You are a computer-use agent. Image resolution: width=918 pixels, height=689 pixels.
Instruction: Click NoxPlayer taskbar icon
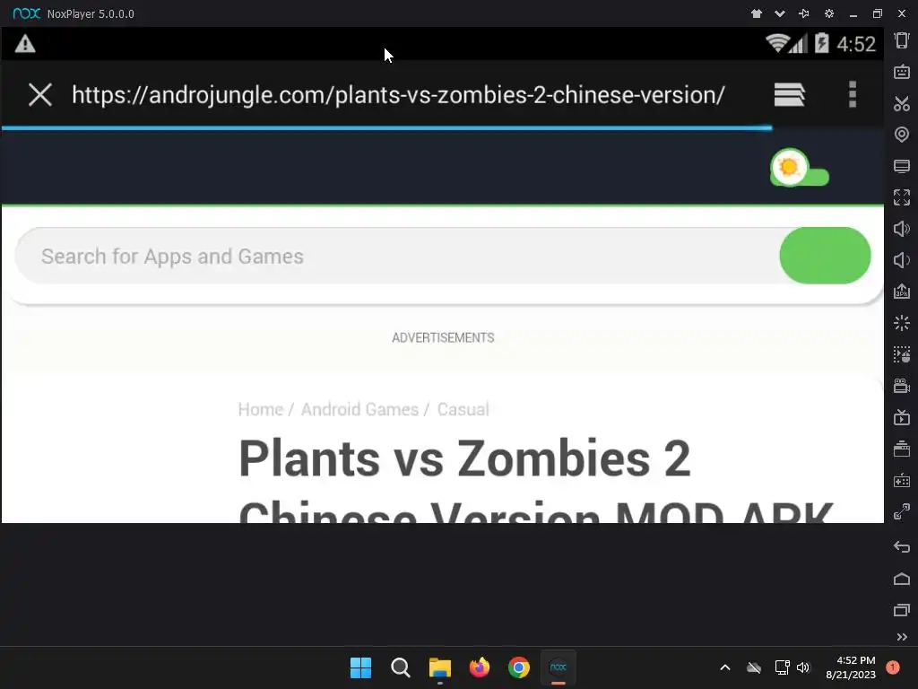click(558, 667)
